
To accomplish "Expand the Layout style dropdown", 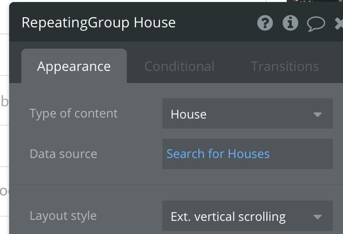I will pyautogui.click(x=247, y=217).
